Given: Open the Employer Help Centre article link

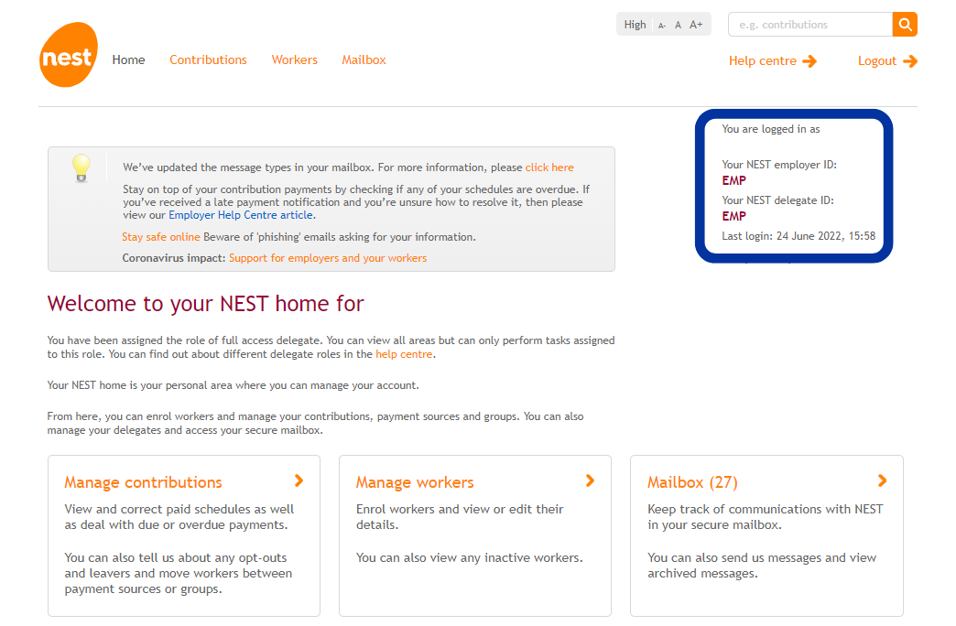Looking at the screenshot, I should click(x=241, y=215).
